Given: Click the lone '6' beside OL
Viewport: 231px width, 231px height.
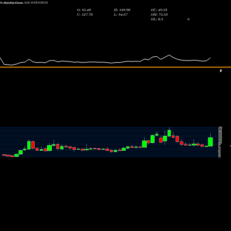Looking at the screenshot, I should click(188, 19).
